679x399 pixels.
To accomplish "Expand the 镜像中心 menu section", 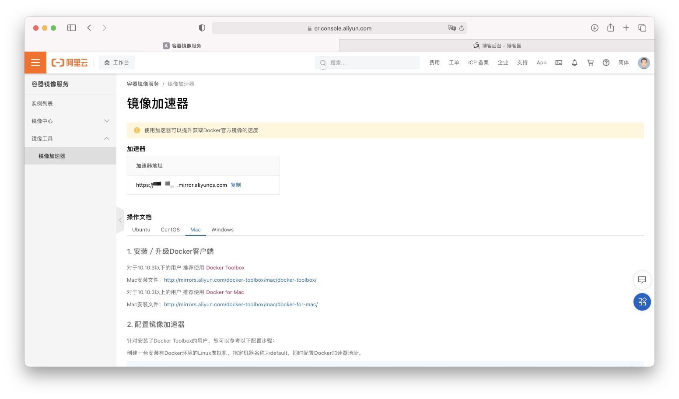I will tap(70, 121).
